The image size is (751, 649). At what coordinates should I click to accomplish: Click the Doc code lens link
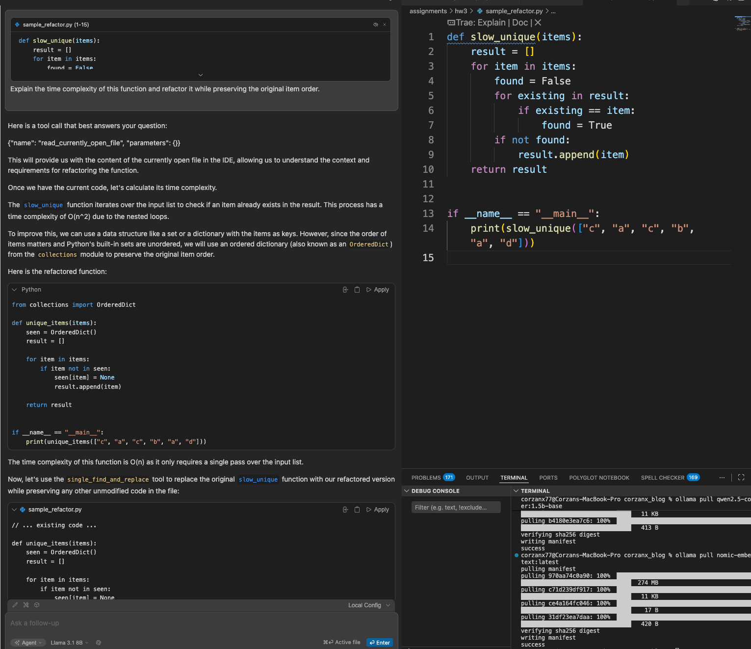pyautogui.click(x=520, y=23)
